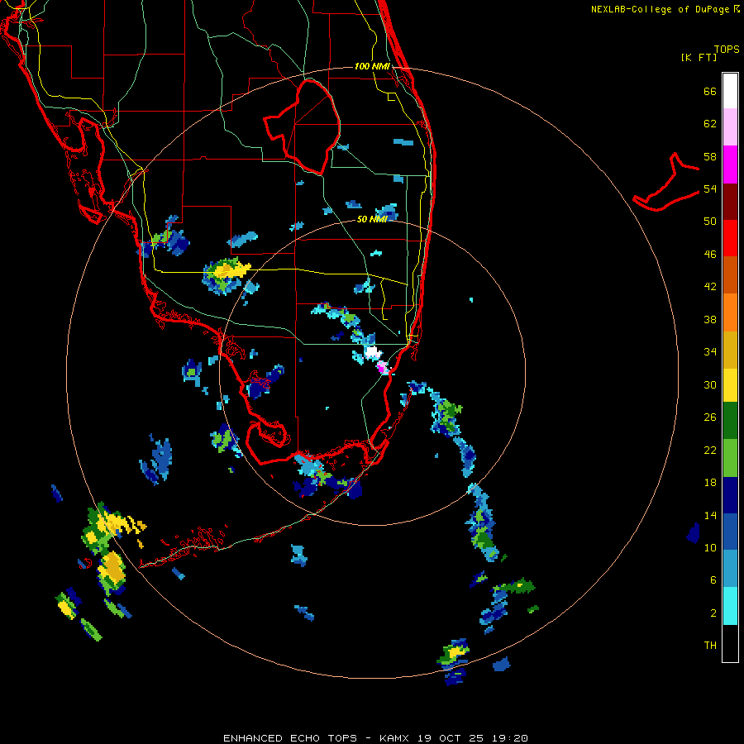Click the legend value '2'
This screenshot has height=744, width=744.
point(713,613)
